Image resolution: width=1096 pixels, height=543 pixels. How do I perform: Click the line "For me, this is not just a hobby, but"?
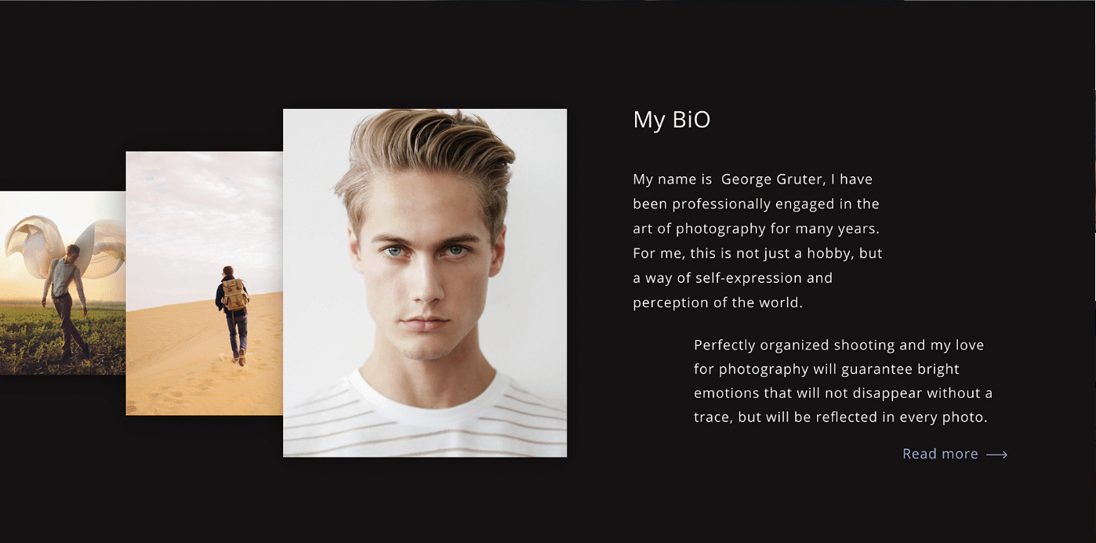click(x=758, y=253)
